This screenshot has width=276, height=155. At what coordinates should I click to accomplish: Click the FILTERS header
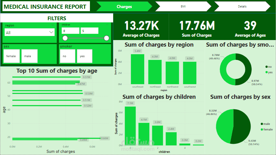click(x=57, y=18)
